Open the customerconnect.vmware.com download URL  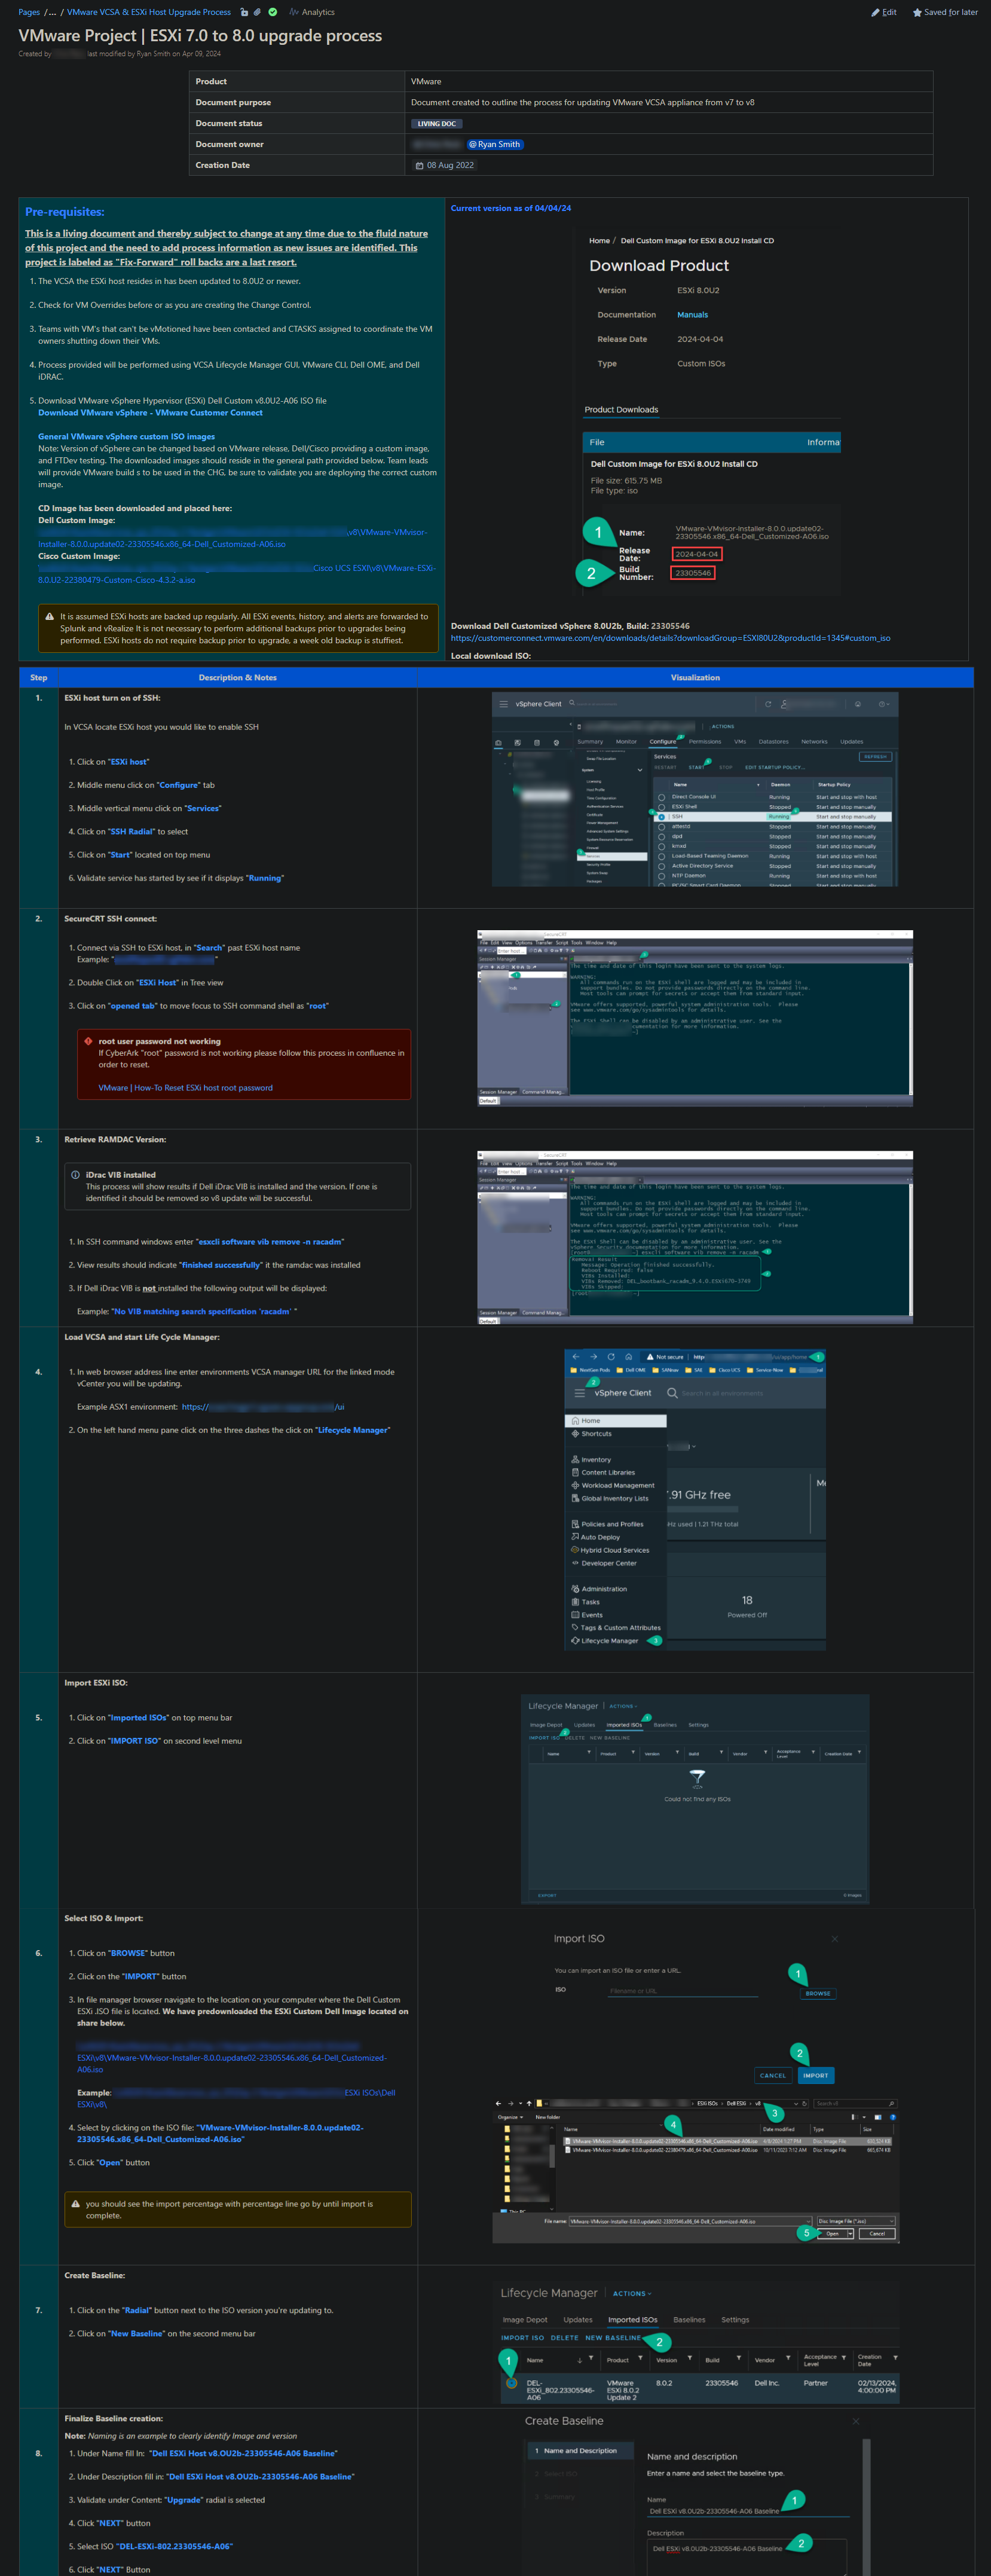(670, 638)
